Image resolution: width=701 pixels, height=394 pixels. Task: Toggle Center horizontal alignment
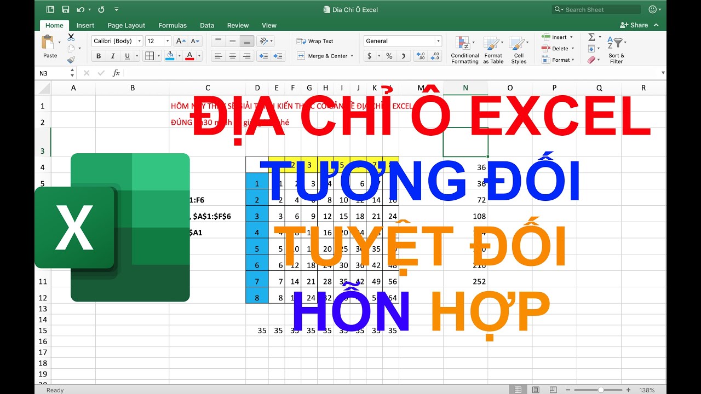(233, 56)
